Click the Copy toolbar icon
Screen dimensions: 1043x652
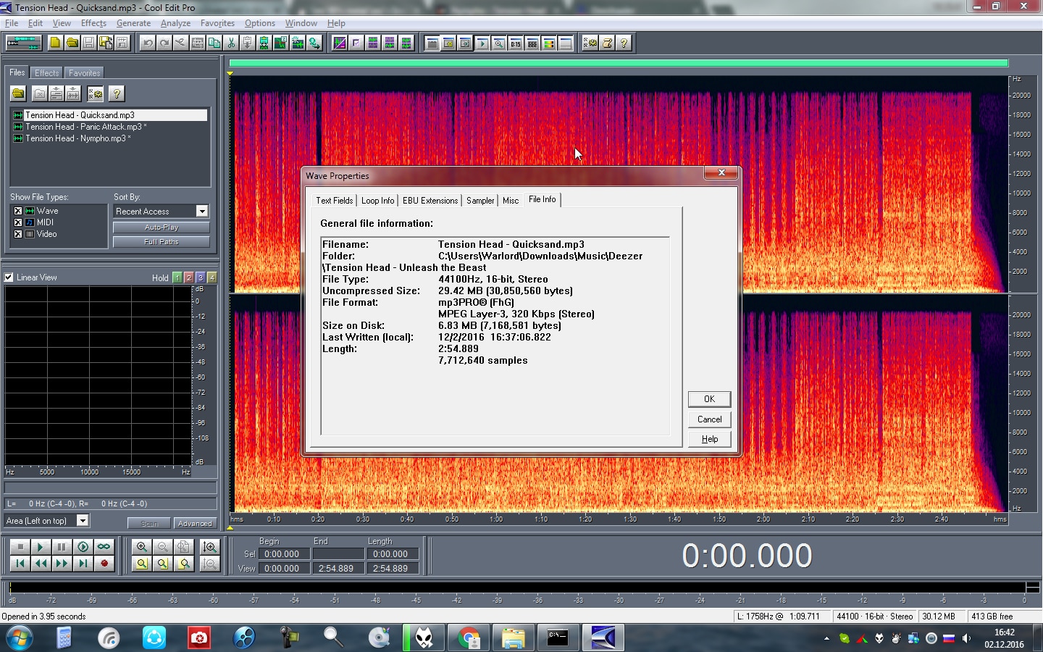tap(214, 43)
